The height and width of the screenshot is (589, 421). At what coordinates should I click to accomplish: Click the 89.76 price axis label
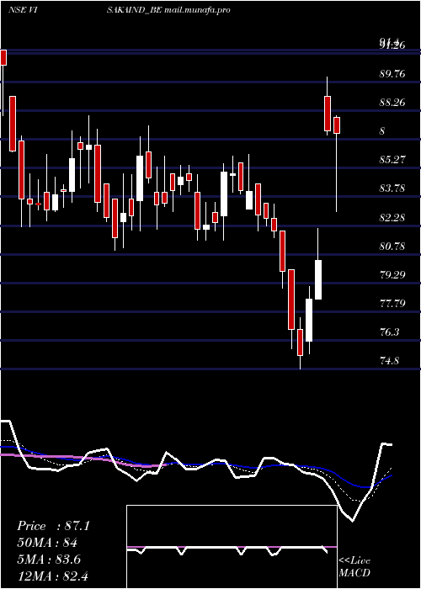pyautogui.click(x=392, y=74)
